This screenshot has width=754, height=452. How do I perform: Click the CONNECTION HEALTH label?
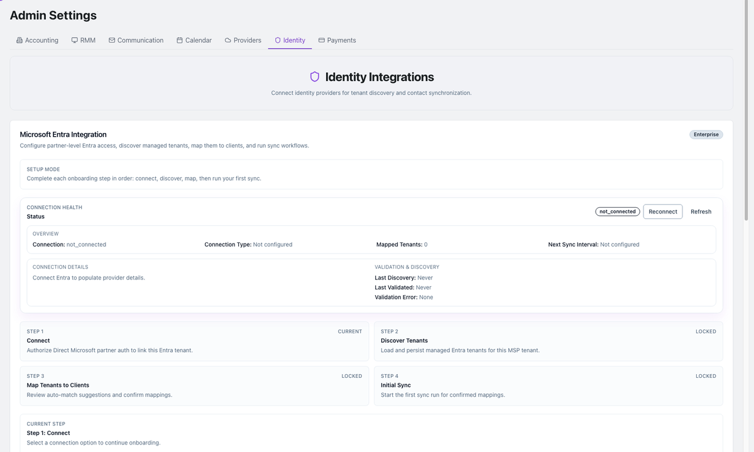55,207
